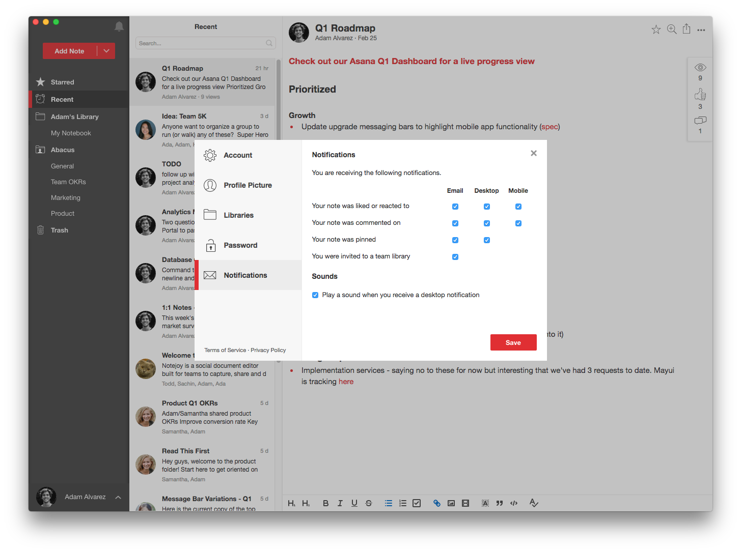Click in the Search notes field
741x552 pixels.
(201, 43)
